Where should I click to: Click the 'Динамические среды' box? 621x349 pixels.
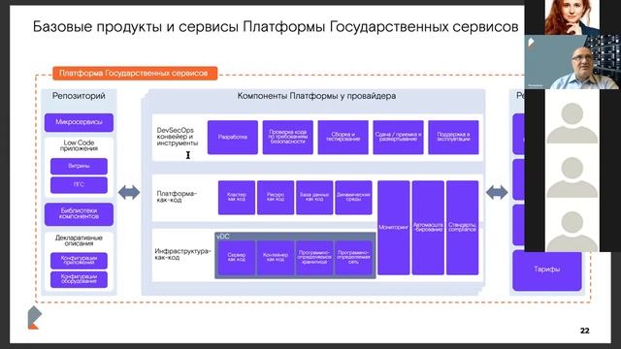[x=353, y=198]
